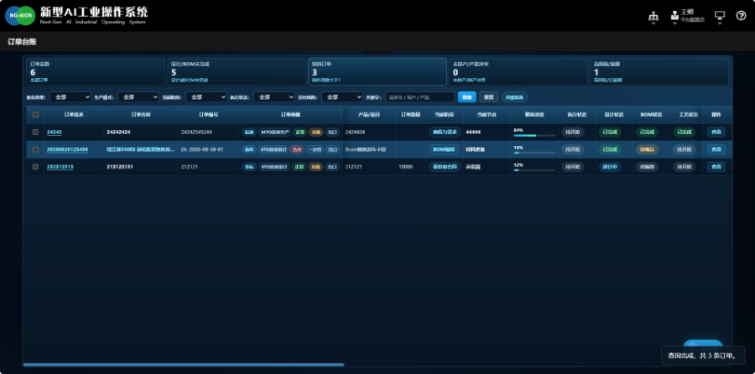Focus the keyword search input field
The height and width of the screenshot is (374, 755).
tap(420, 96)
